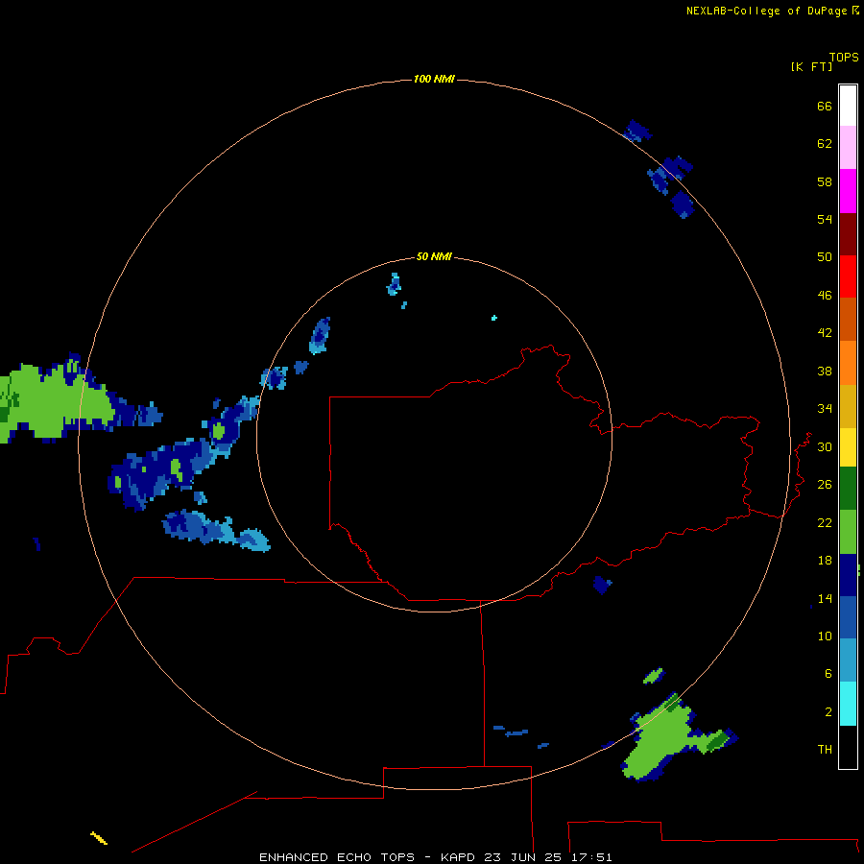This screenshot has width=864, height=864.
Task: Click the tiny cyan echo inside the 50 NMI ring
Action: pos(494,318)
